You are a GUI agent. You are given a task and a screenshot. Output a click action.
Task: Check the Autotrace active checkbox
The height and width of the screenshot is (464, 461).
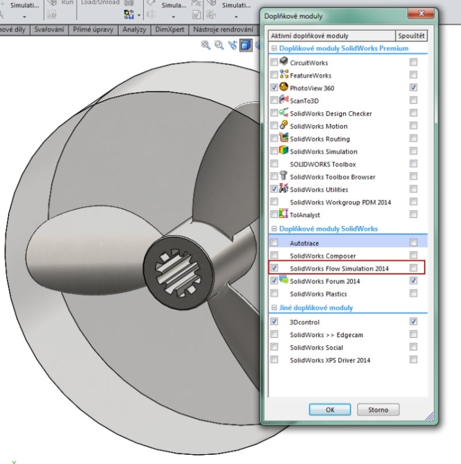pos(274,243)
